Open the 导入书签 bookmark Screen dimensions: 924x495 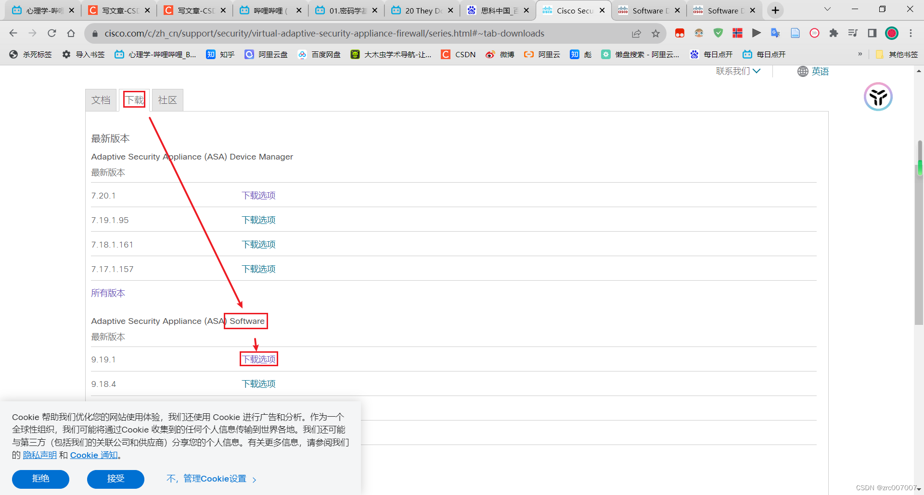[83, 54]
